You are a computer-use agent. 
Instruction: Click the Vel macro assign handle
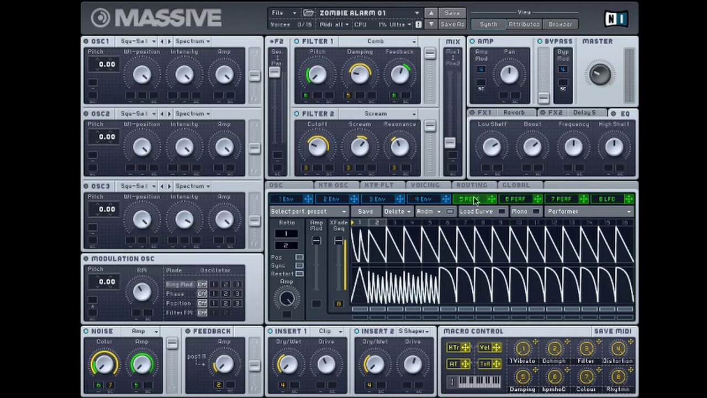pos(497,348)
